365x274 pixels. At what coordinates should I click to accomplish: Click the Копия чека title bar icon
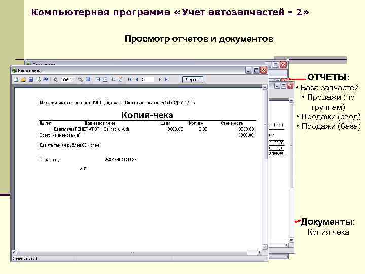(x=15, y=70)
